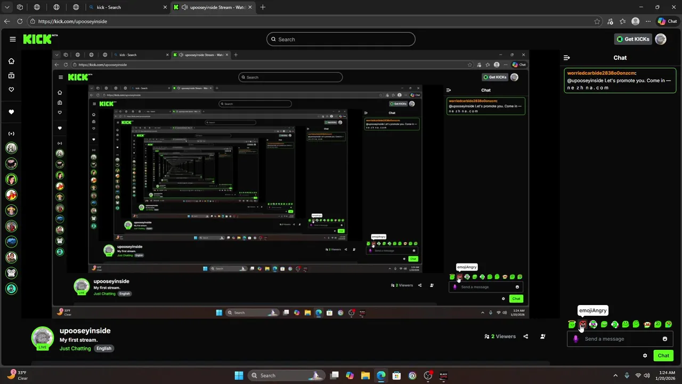Expand hidden system tray icons chevron

pos(615,375)
